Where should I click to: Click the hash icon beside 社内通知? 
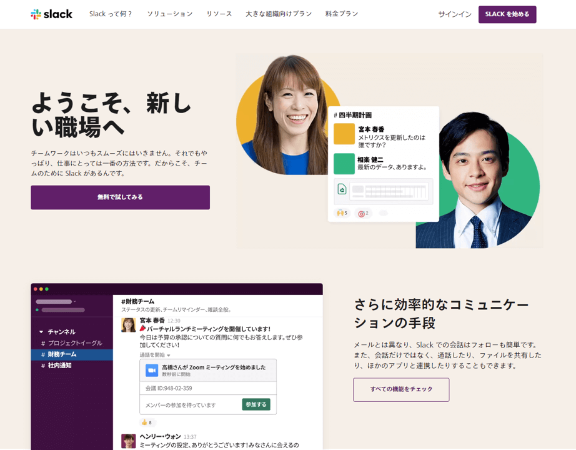point(42,365)
